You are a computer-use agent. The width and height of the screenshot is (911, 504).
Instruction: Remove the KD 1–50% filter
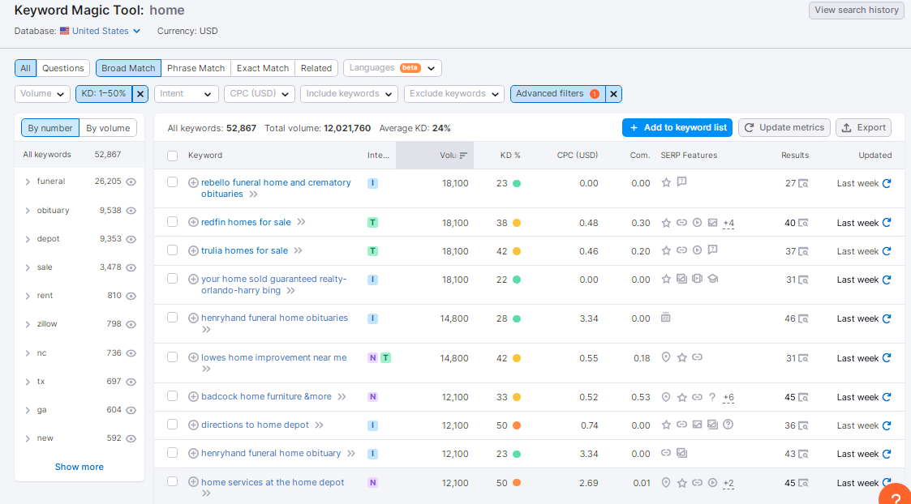pos(140,93)
